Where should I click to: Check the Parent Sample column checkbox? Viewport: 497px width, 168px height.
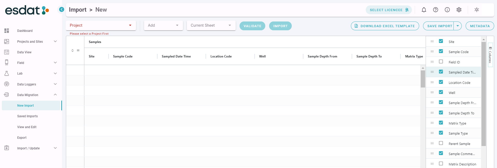click(441, 143)
